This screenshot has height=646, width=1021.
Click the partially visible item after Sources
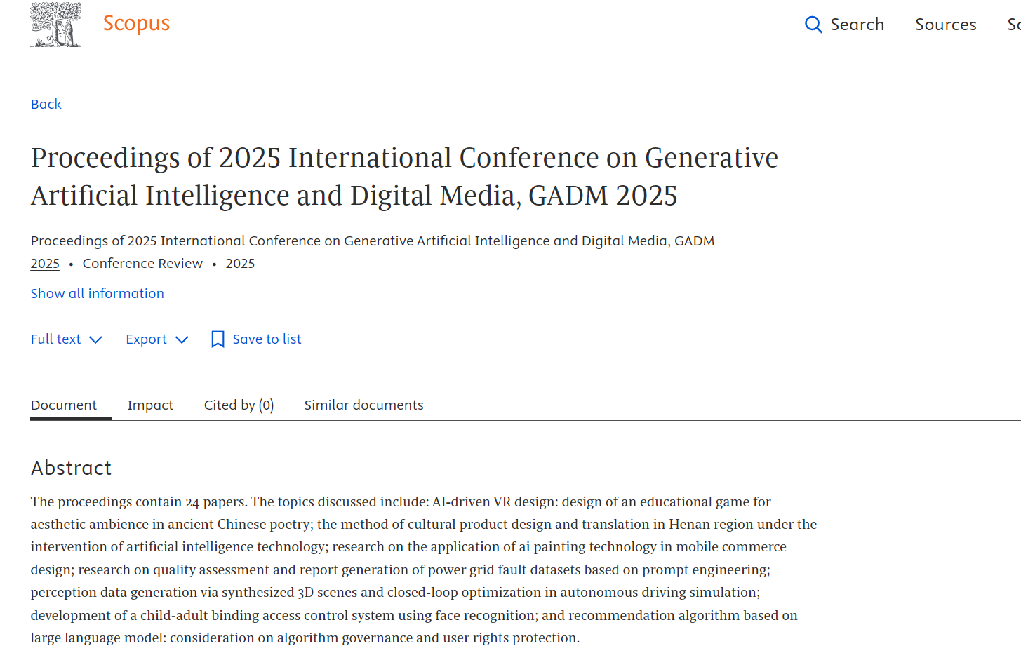[x=1013, y=25]
